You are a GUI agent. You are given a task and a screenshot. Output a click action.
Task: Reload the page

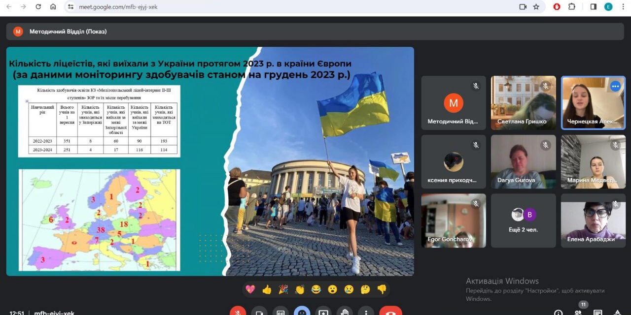[38, 7]
